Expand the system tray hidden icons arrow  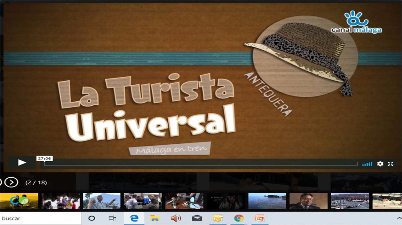click(399, 218)
